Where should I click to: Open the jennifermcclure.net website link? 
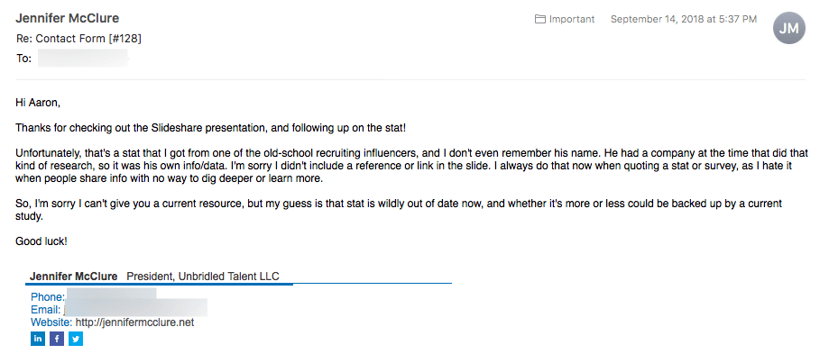tap(134, 322)
